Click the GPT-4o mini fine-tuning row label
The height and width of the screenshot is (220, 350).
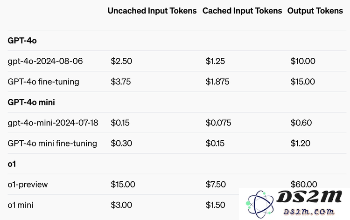(52, 143)
